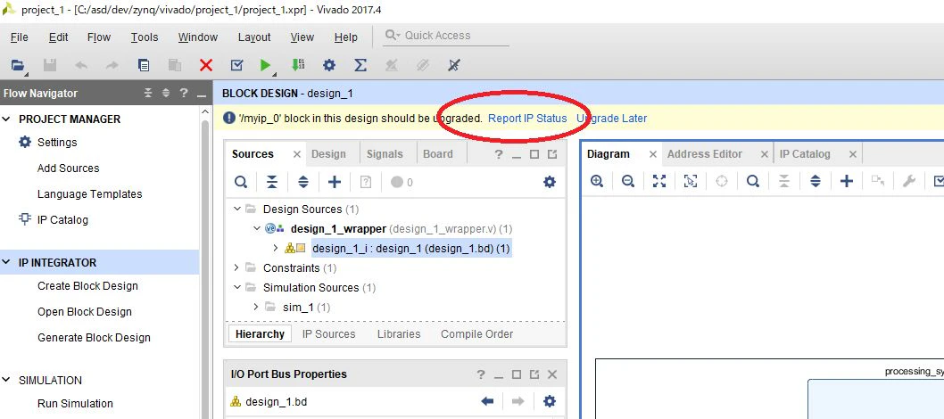The height and width of the screenshot is (419, 944).
Task: Add sources with the plus icon
Action: [334, 182]
